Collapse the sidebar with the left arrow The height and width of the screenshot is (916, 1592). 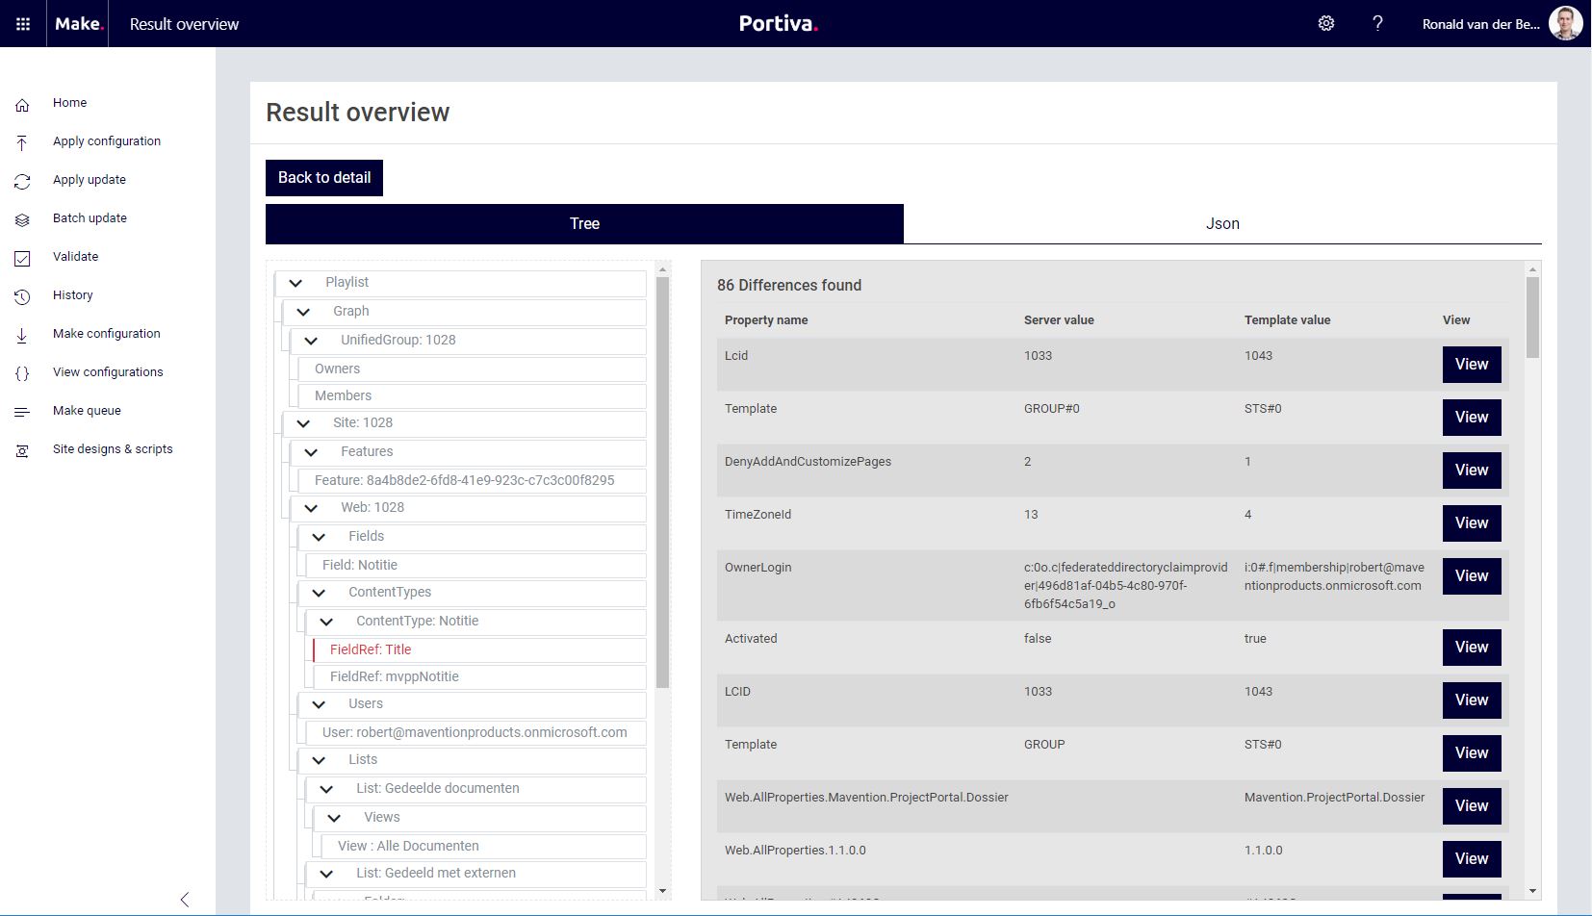pos(185,899)
